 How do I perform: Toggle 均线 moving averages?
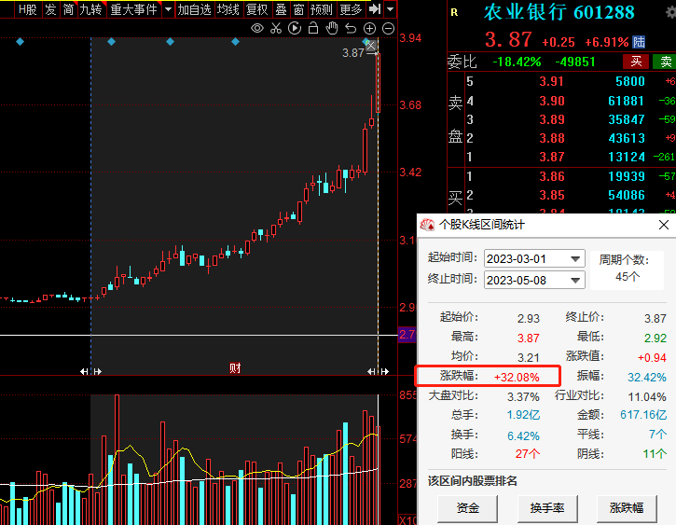pos(228,9)
